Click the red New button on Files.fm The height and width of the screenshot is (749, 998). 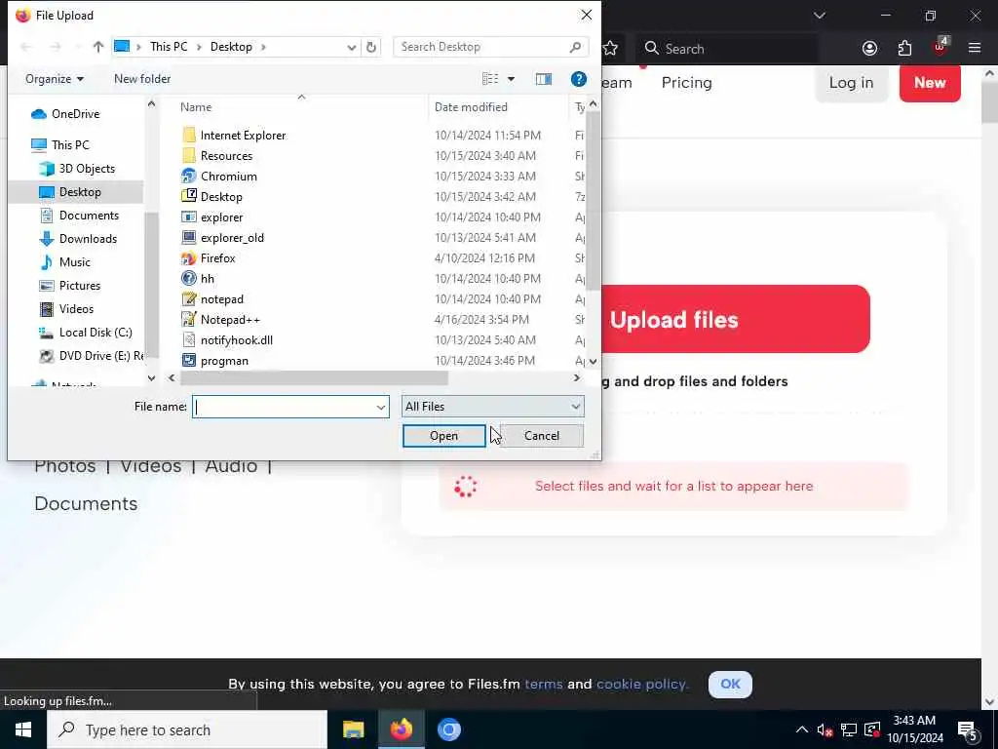click(x=930, y=83)
